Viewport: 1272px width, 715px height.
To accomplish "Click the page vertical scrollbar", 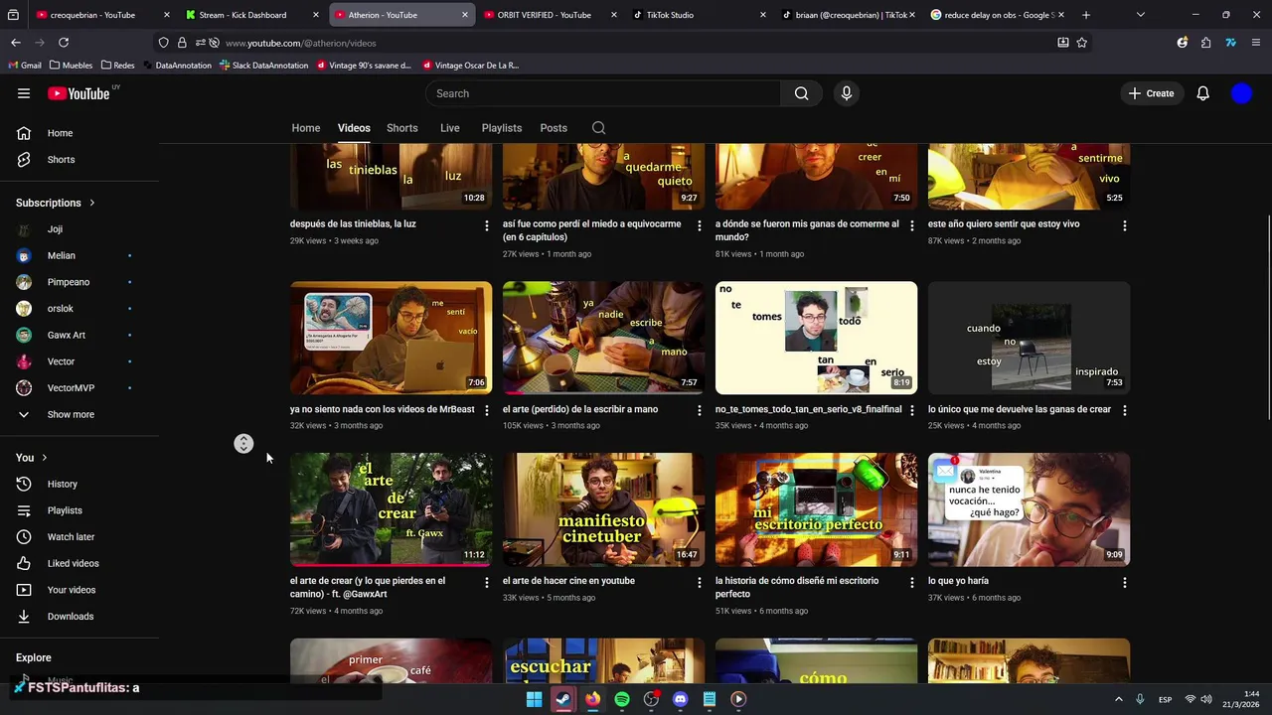I will click(x=1267, y=318).
